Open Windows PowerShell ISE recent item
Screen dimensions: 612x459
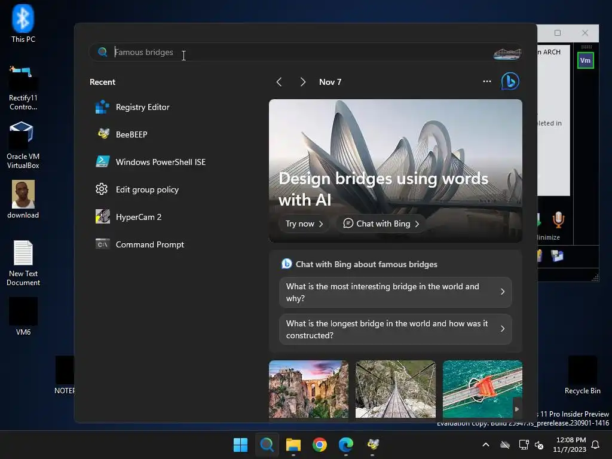coord(151,162)
